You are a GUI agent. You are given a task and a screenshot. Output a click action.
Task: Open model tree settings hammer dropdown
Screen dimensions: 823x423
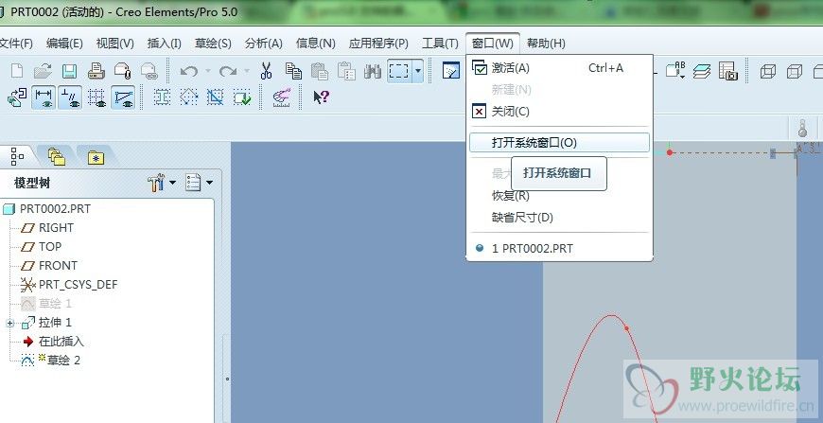tap(162, 183)
